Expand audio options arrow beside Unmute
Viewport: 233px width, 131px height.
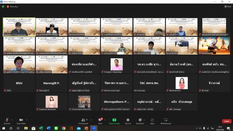point(12,120)
